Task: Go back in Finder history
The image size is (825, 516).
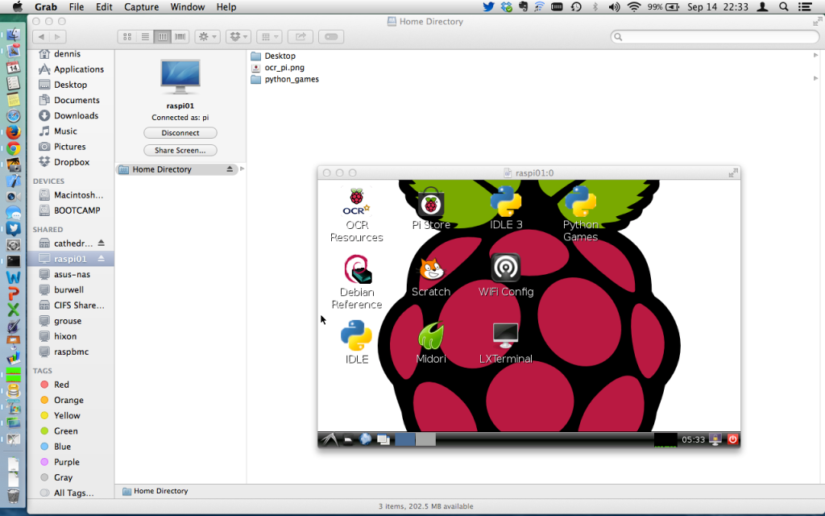Action: 41,37
